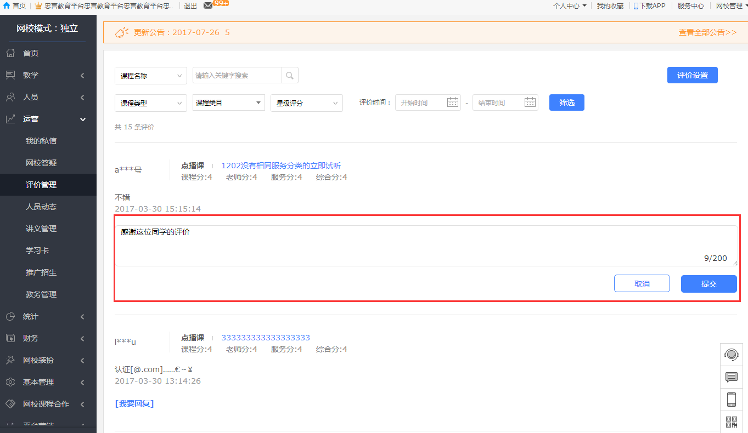Viewport: 748px width, 433px height.
Task: Open the customer service headset icon
Action: [731, 355]
